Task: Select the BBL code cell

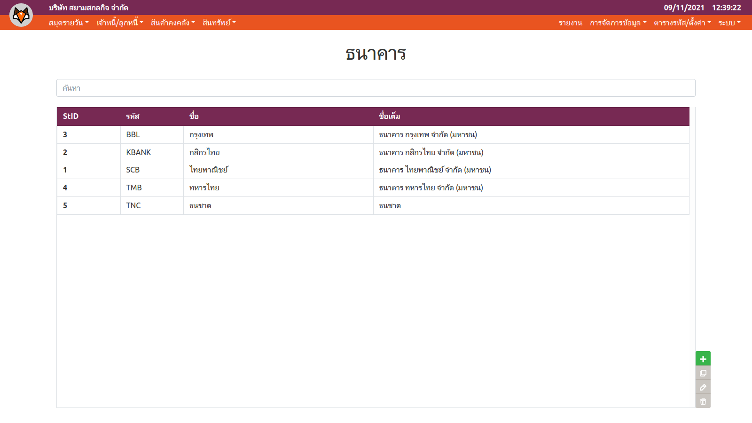Action: pos(152,134)
